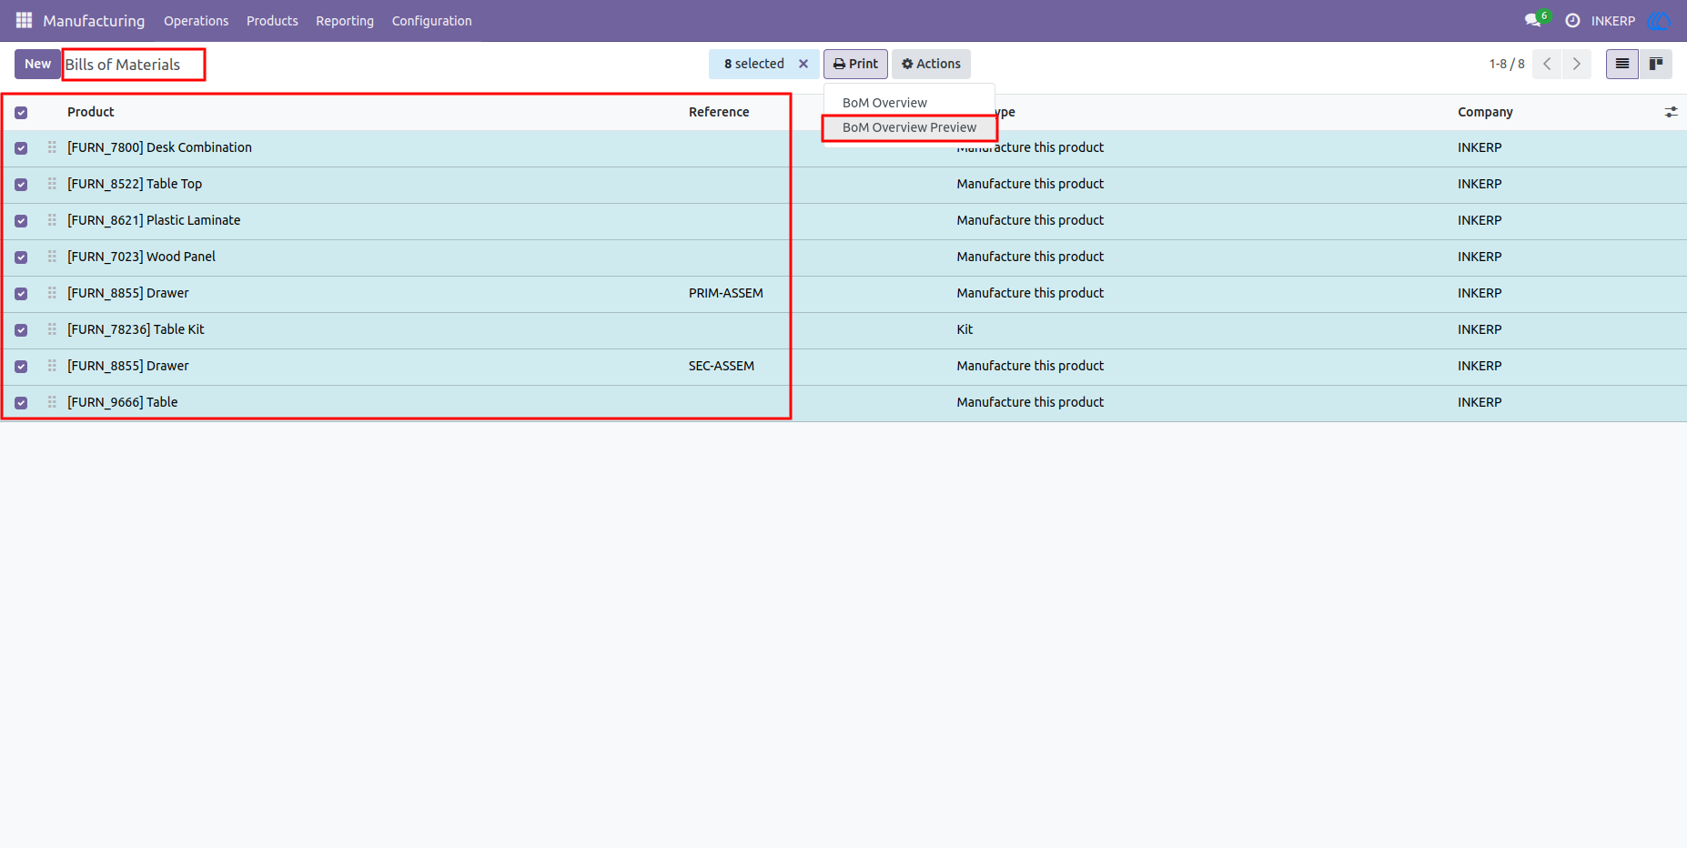Grab drag handle for Table Top row
1687x848 pixels.
[52, 184]
